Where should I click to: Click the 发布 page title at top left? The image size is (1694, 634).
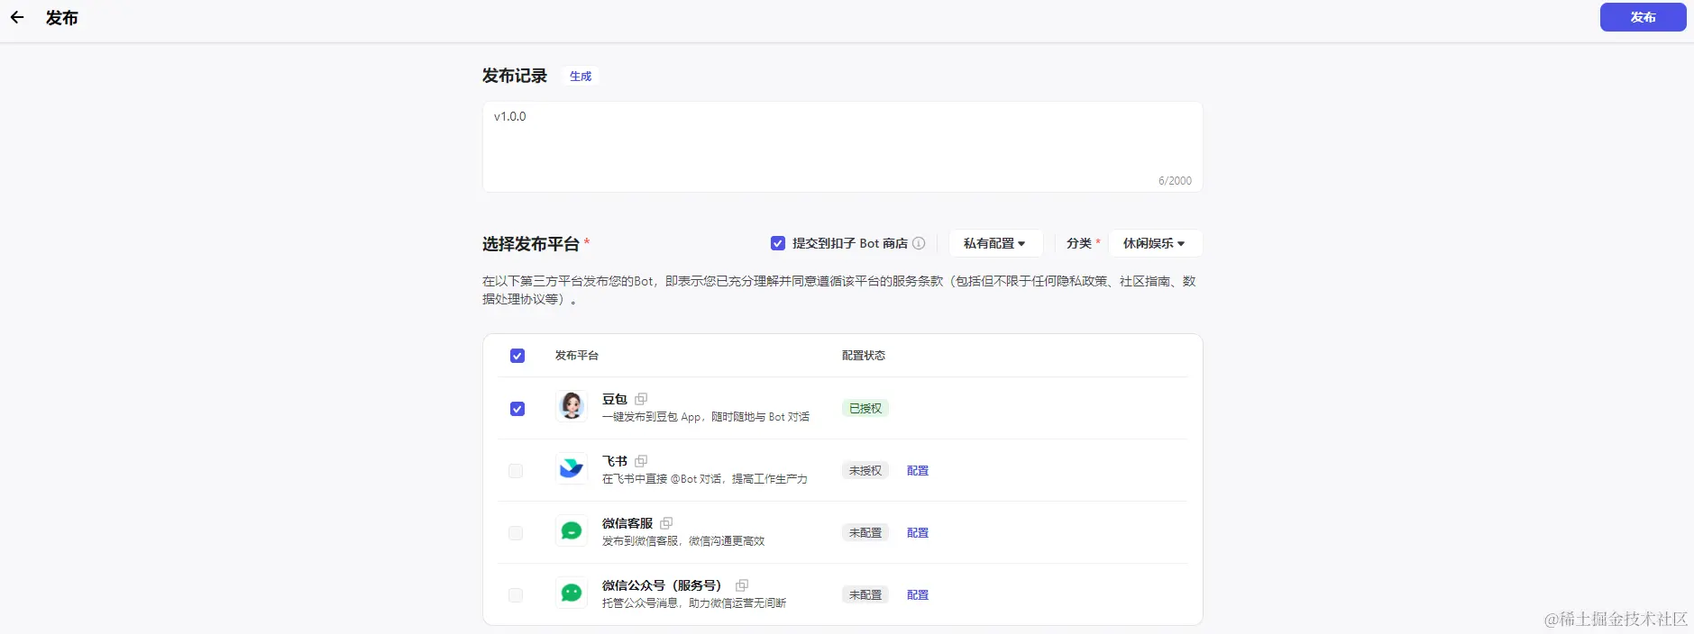pyautogui.click(x=62, y=18)
